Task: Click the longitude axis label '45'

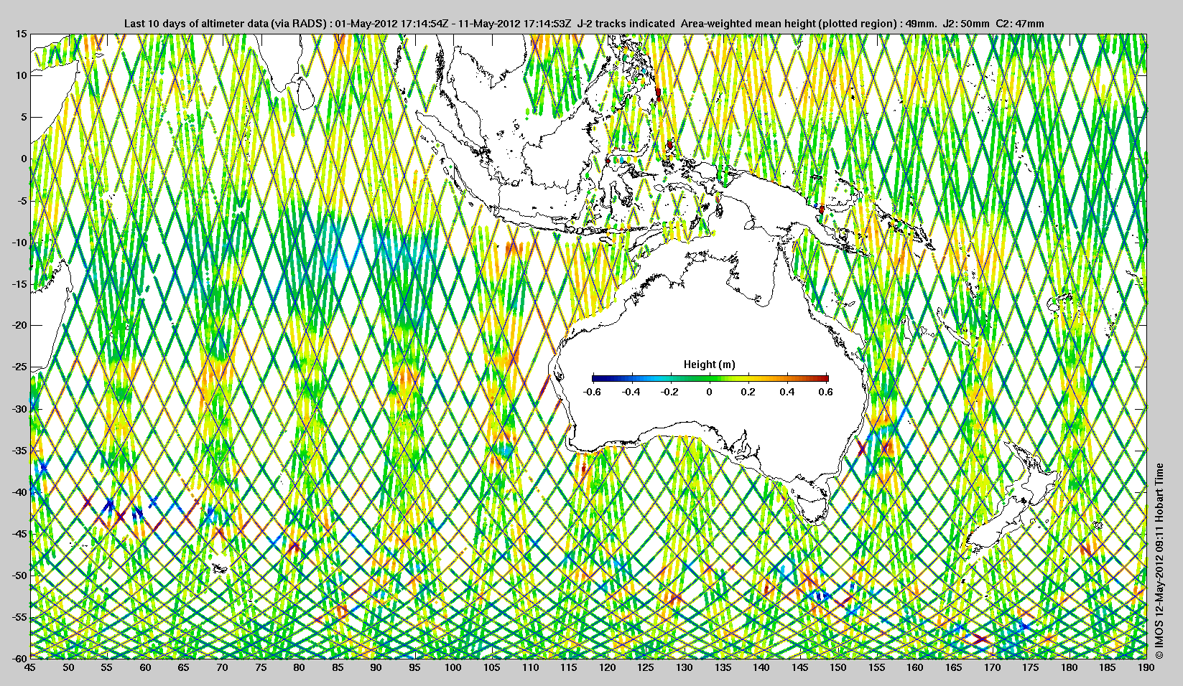Action: 30,667
